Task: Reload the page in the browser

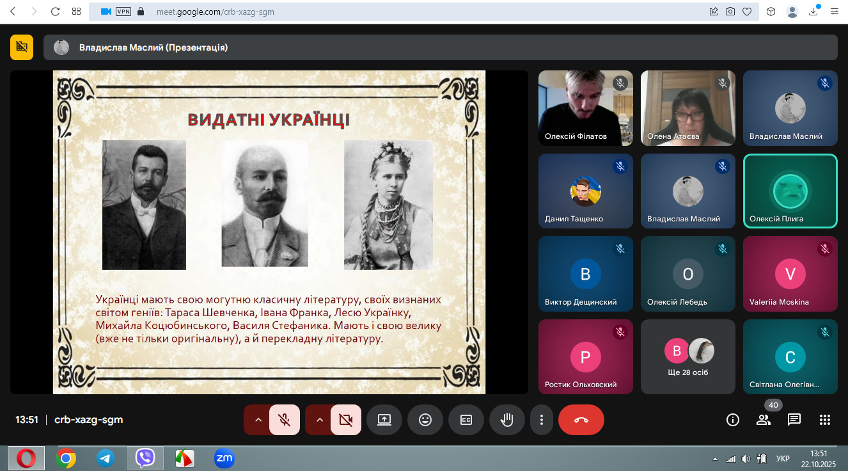Action: point(55,12)
